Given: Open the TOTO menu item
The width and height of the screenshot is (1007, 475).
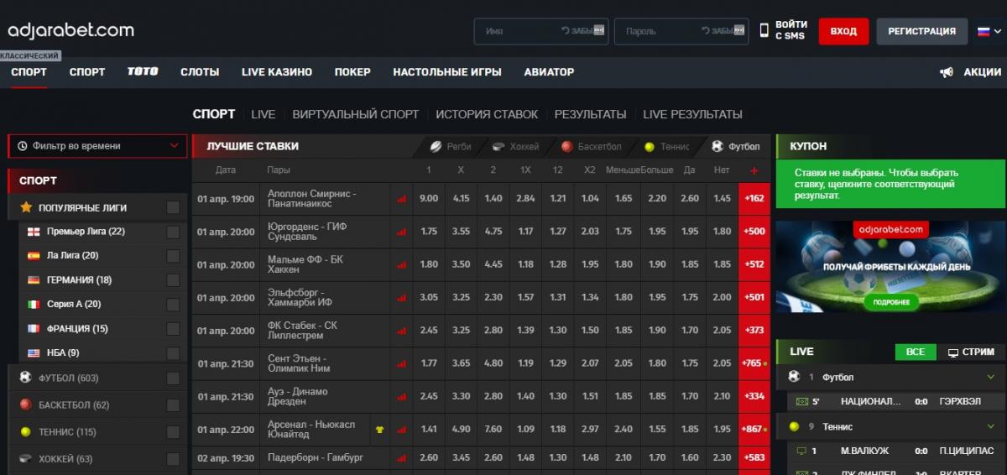Looking at the screenshot, I should tap(143, 72).
